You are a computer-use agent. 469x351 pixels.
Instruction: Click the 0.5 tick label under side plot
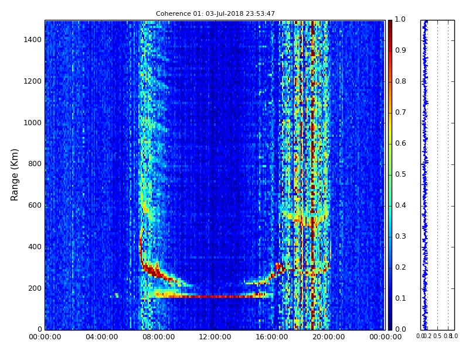click(437, 336)
